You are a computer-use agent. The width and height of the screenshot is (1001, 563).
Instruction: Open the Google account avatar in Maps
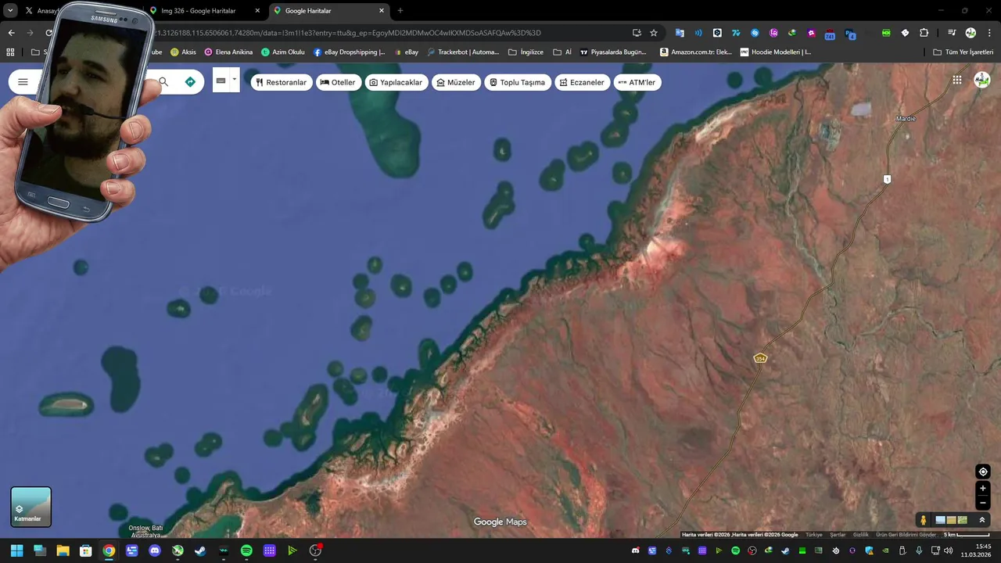click(x=982, y=80)
